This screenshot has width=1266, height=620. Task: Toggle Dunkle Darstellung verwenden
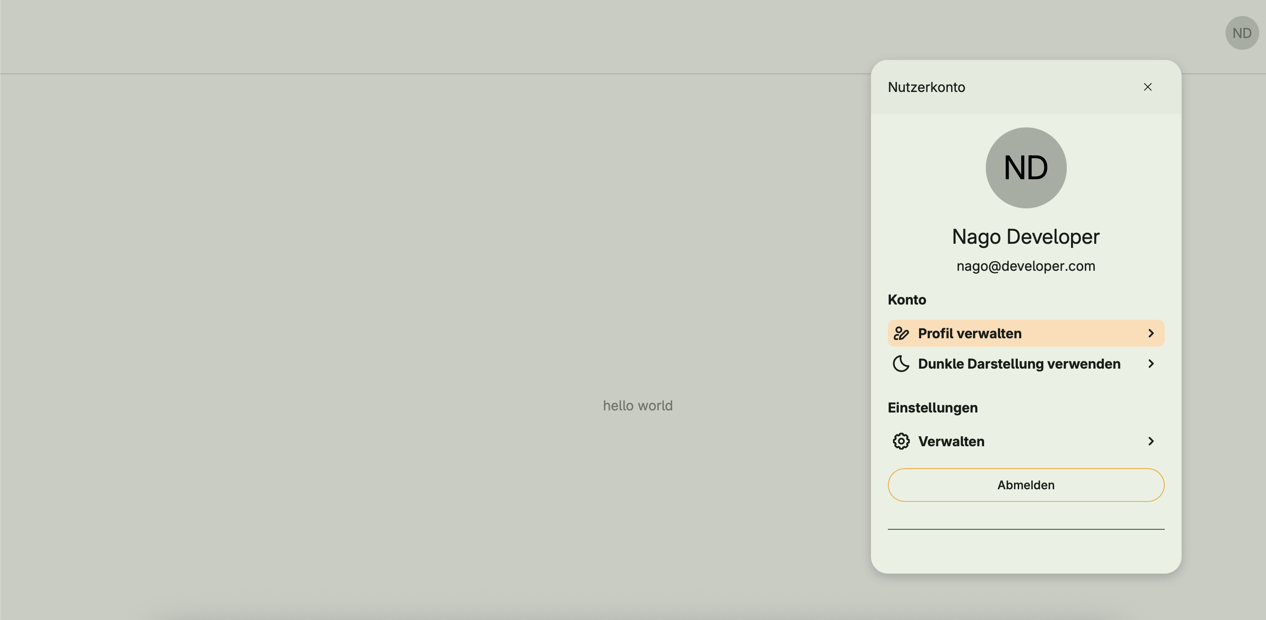point(1019,364)
